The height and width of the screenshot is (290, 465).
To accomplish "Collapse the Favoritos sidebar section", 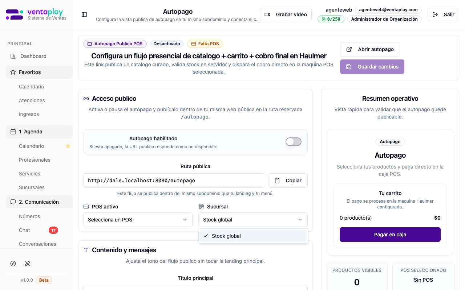I will tap(39, 72).
